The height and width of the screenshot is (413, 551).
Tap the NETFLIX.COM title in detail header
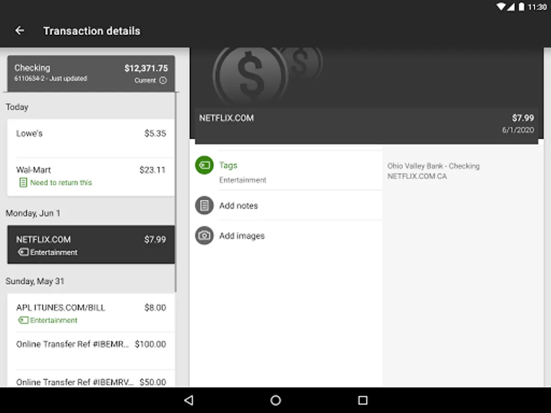226,118
